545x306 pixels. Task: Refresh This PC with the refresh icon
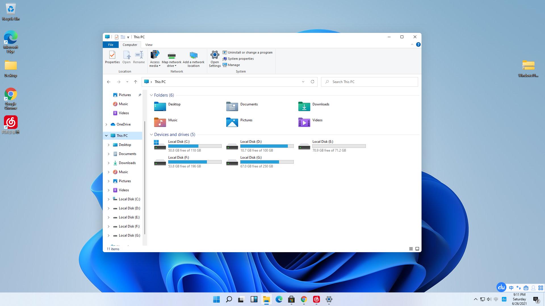pyautogui.click(x=312, y=82)
